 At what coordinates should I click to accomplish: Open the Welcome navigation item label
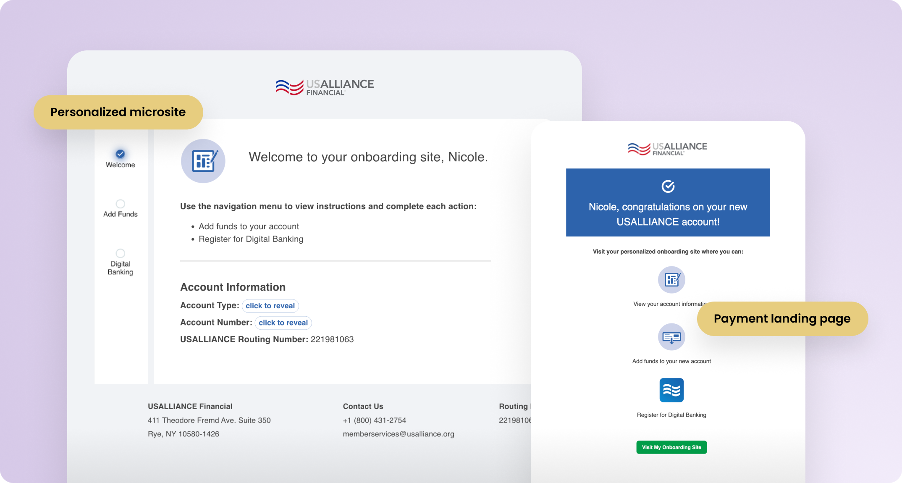click(120, 165)
